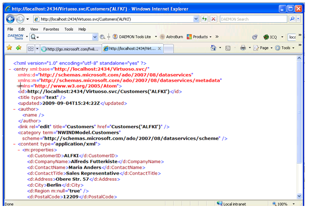The height and width of the screenshot is (212, 309).
Task: Click the updated timestamp 2009-09-04T15:24:22Z
Action: tap(71, 103)
